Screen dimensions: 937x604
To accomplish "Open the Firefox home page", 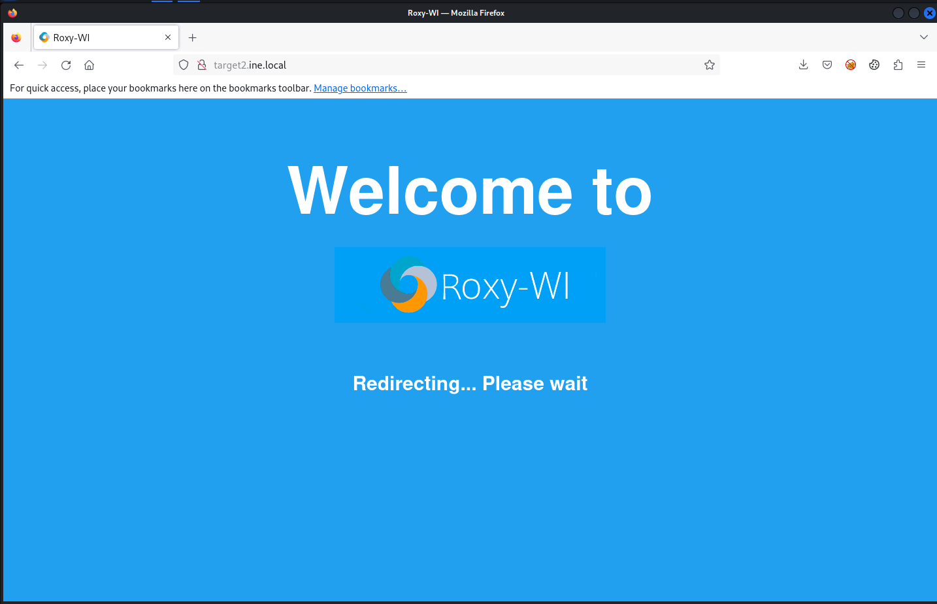I will [x=90, y=65].
